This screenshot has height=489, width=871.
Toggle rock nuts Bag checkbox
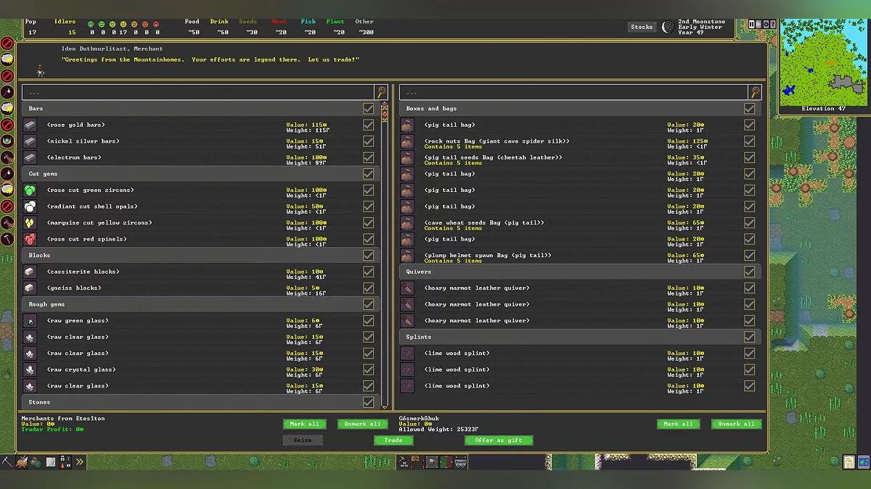point(749,141)
